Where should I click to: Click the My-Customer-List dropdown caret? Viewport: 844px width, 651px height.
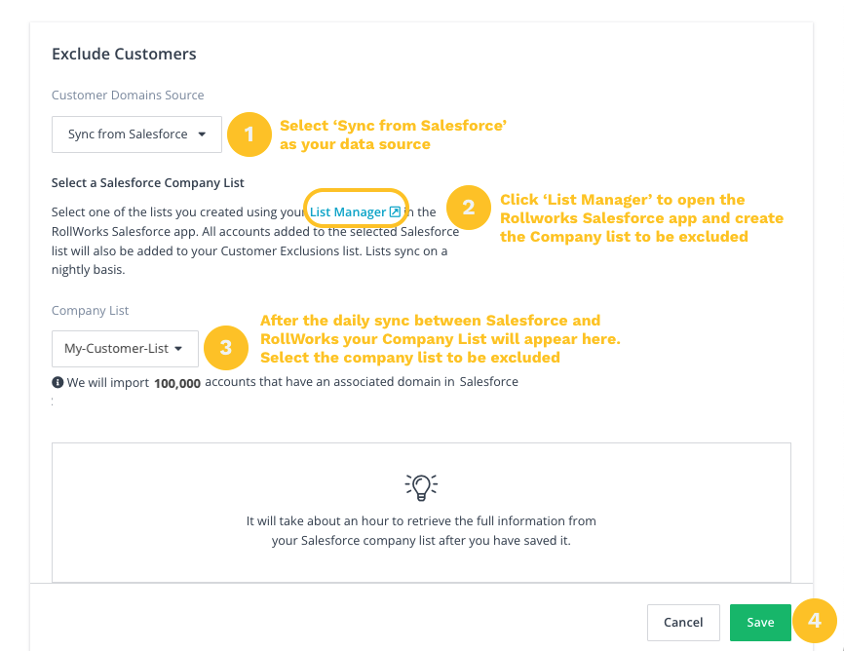tap(178, 349)
